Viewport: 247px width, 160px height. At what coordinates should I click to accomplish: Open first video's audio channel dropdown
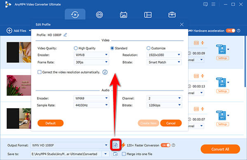pyautogui.click(x=196, y=60)
